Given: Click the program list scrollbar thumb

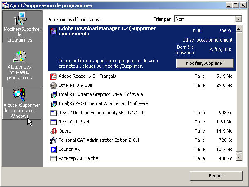Looking at the screenshot, I should [239, 92].
